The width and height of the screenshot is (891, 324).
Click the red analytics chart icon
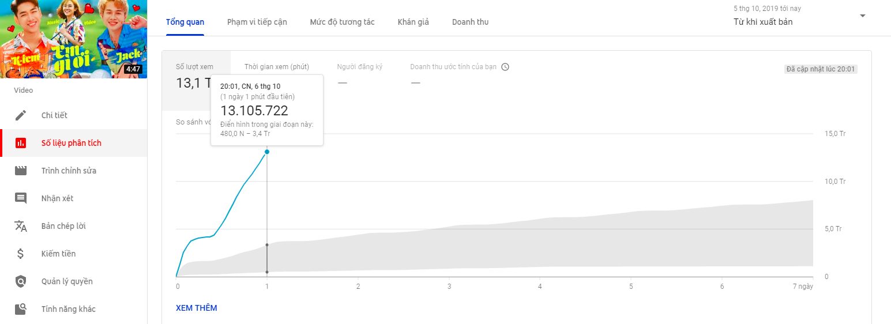click(x=21, y=143)
